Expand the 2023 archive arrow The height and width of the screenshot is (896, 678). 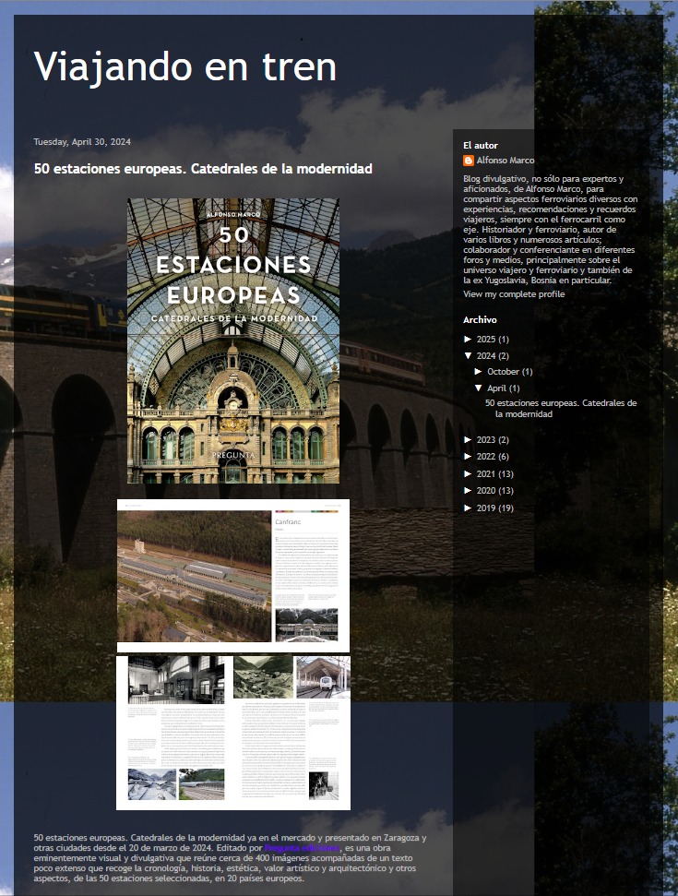click(x=469, y=440)
